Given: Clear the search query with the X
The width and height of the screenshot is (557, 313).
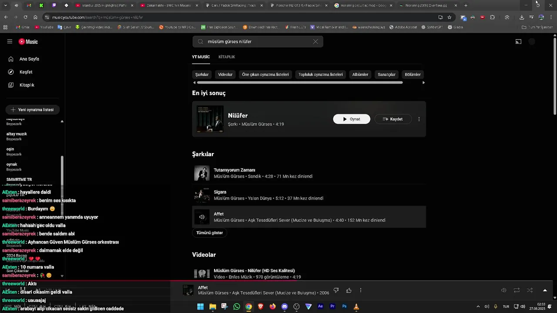Looking at the screenshot, I should coord(315,42).
